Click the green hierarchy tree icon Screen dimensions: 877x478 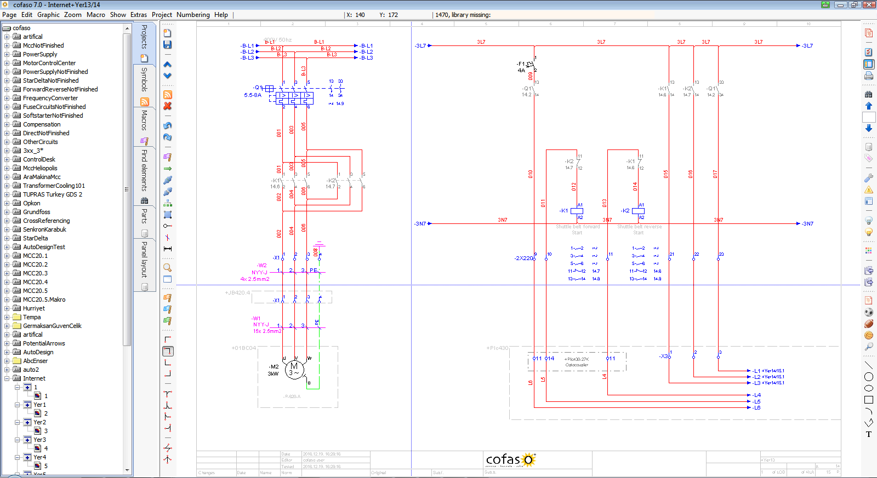pyautogui.click(x=168, y=203)
